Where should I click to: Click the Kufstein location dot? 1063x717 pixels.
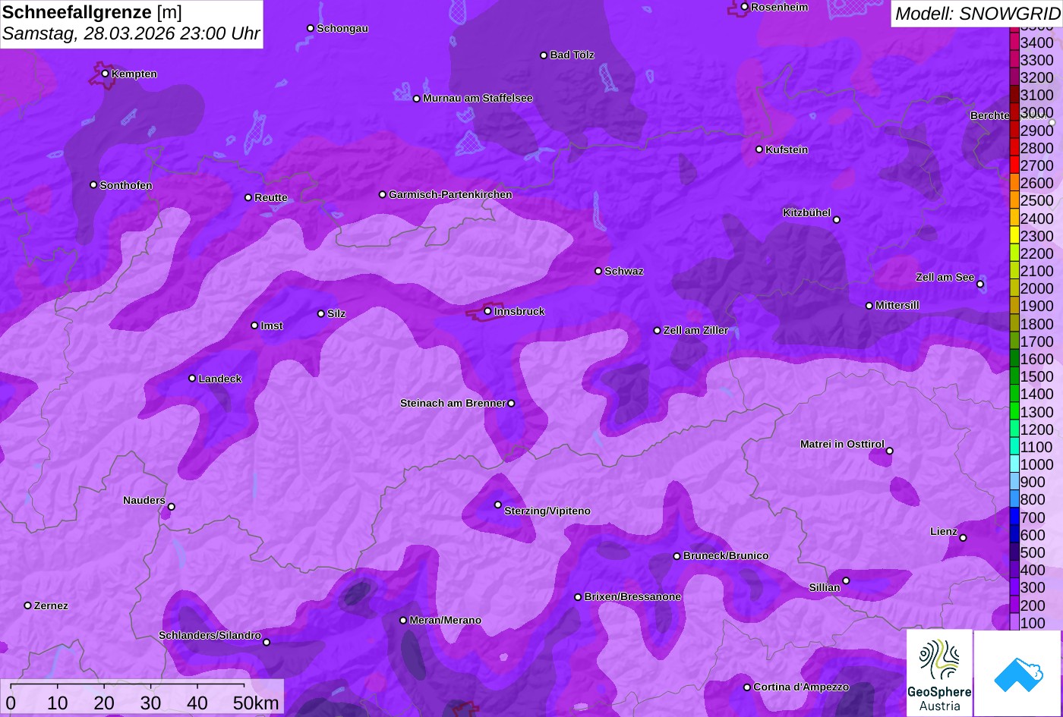759,149
